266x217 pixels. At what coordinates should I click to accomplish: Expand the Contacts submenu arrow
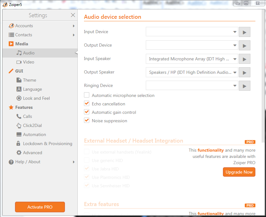[74, 35]
